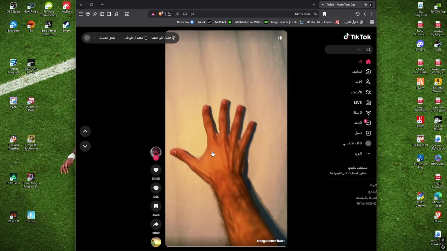Viewport: 447px width, 251px height.
Task: Open browser hamburger menu
Action: (x=81, y=14)
